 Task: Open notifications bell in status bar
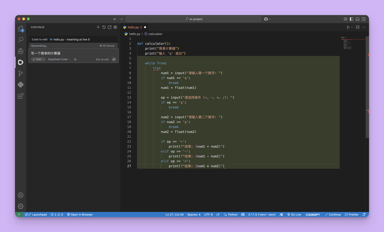[364, 215]
